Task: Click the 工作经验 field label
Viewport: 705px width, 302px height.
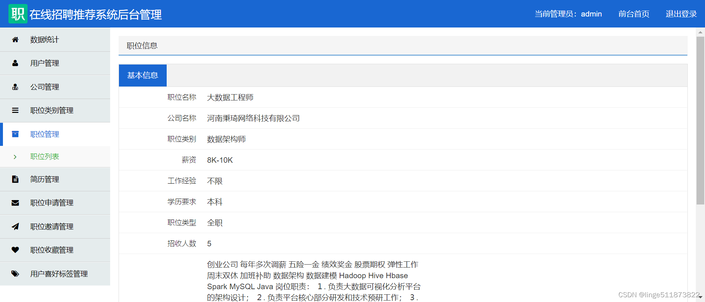Action: click(182, 181)
